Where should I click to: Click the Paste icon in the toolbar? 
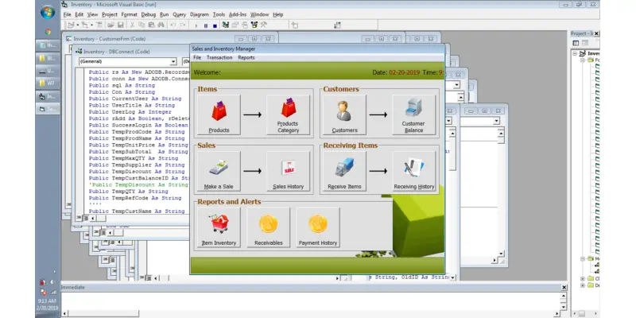click(x=151, y=25)
